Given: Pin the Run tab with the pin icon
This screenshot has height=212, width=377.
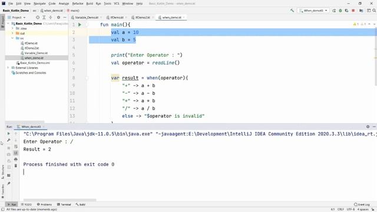Looking at the screenshot, I should [9, 183].
